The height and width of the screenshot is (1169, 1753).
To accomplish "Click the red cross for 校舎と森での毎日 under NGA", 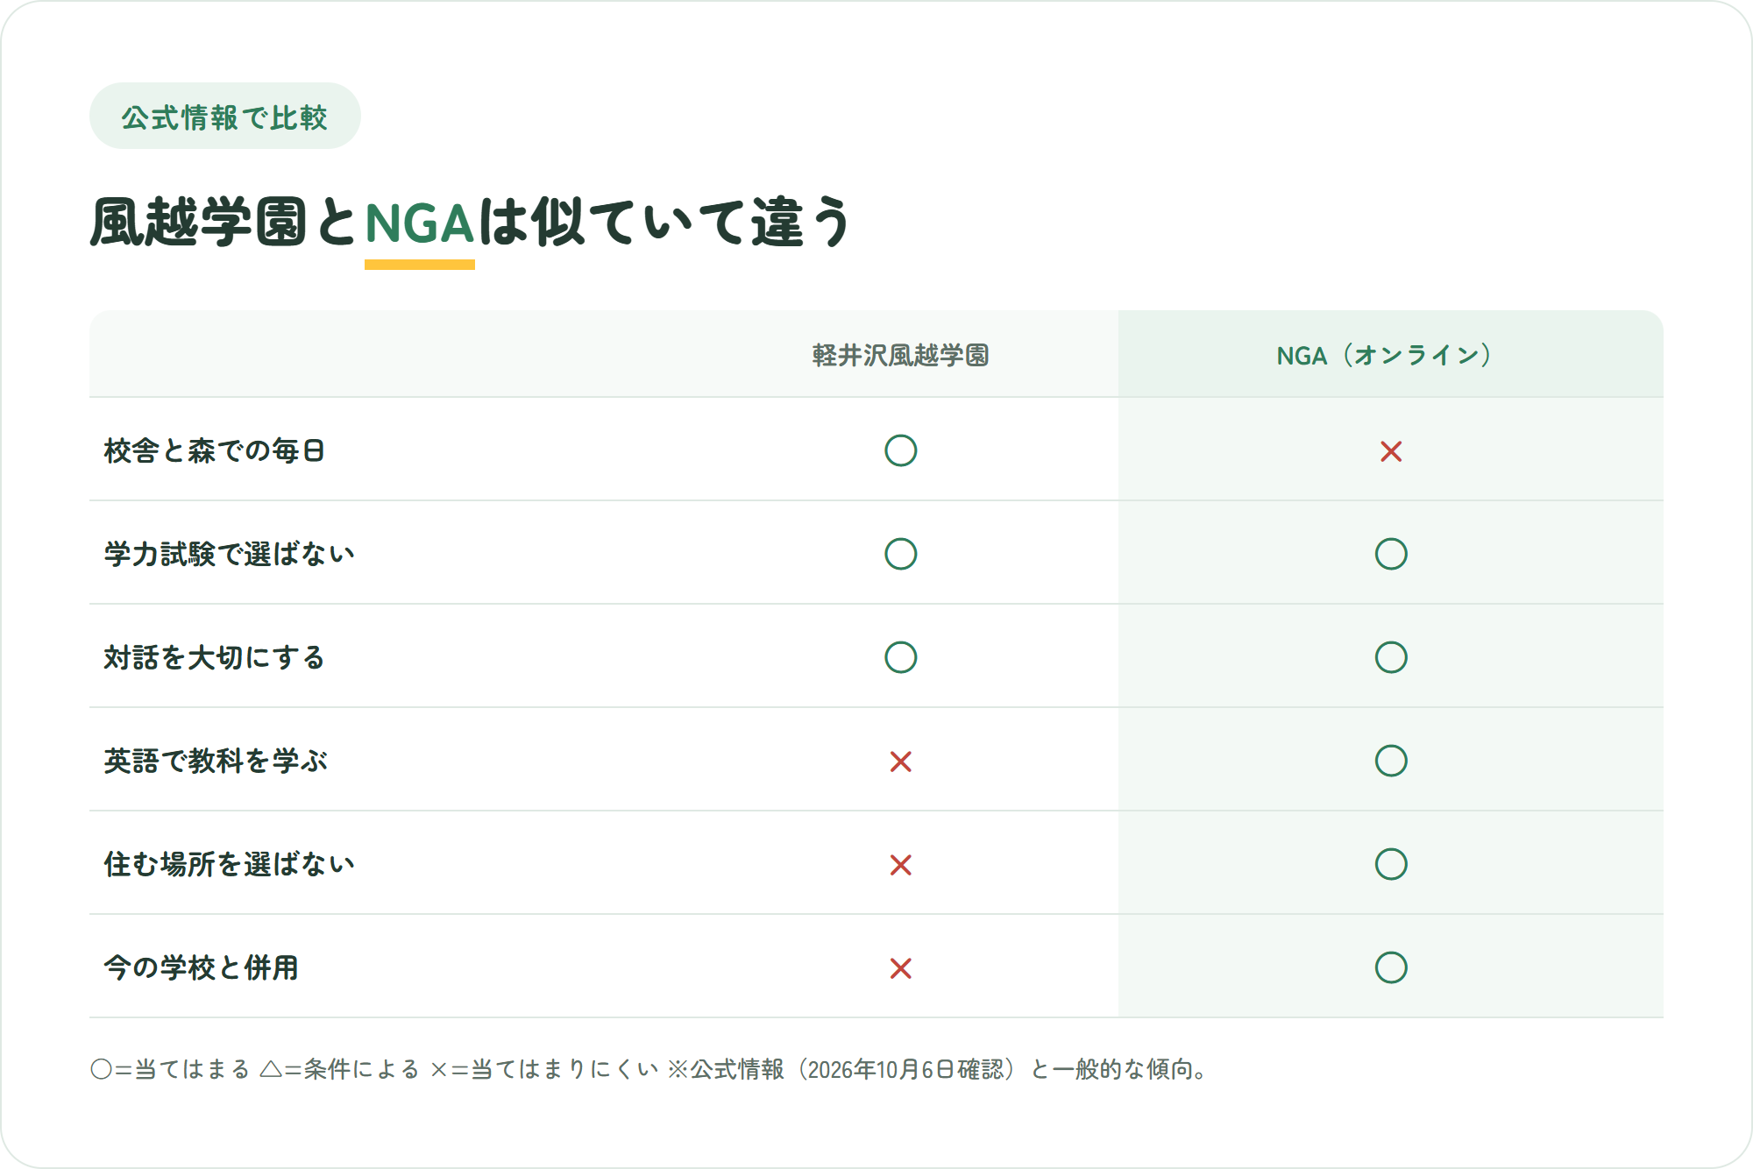I will (1391, 451).
